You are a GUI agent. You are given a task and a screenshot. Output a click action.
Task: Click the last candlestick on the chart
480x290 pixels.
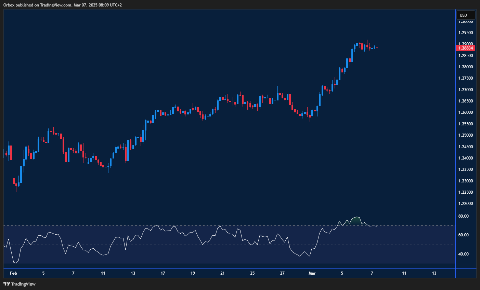pos(377,48)
